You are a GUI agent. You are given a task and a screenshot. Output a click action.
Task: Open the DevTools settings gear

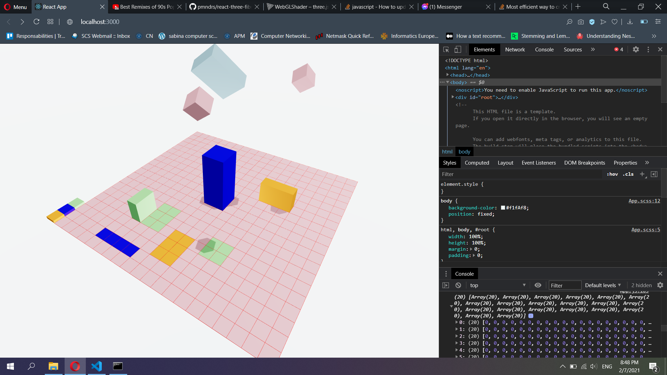(636, 50)
